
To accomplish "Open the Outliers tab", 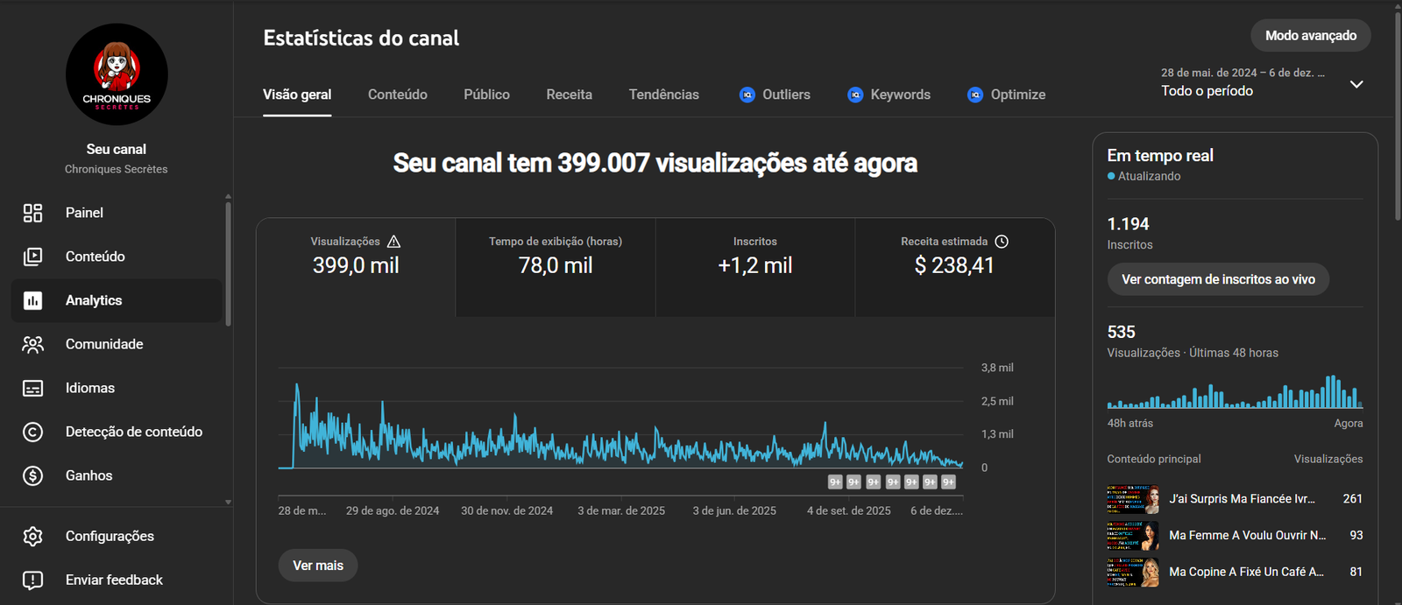I will (x=775, y=95).
